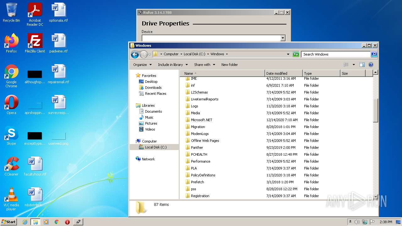Select the Microsoft.NET folder
The image size is (402, 226).
click(x=201, y=120)
